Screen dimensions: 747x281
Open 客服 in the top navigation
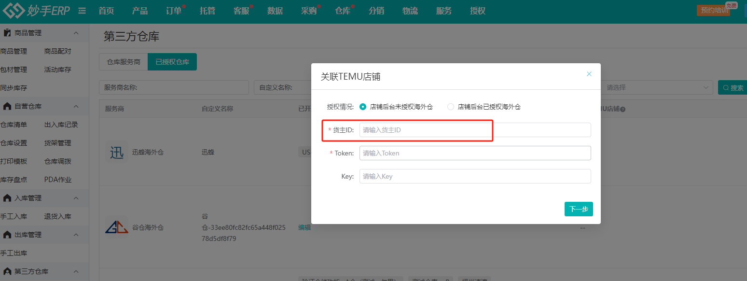point(241,11)
